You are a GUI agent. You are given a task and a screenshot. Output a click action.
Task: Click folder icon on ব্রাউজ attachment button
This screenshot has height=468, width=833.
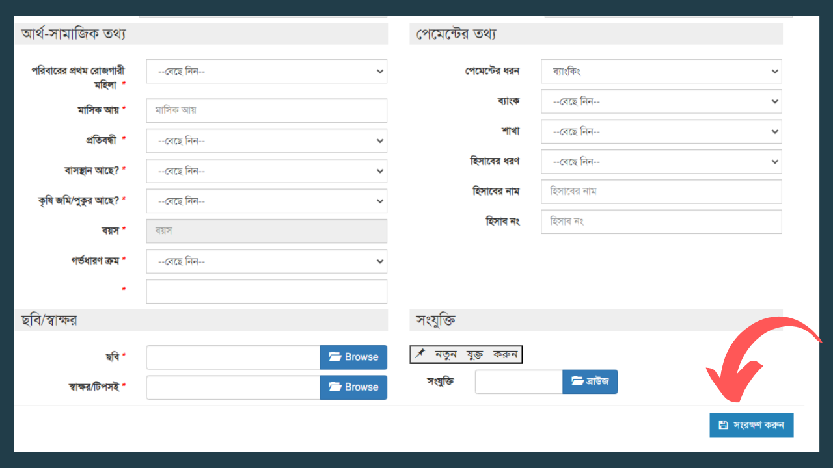577,382
